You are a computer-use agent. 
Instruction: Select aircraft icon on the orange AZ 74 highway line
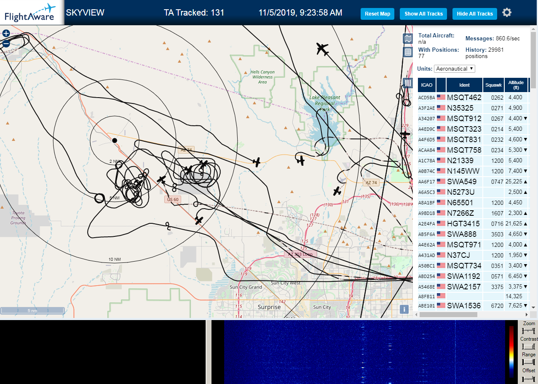coord(257,162)
